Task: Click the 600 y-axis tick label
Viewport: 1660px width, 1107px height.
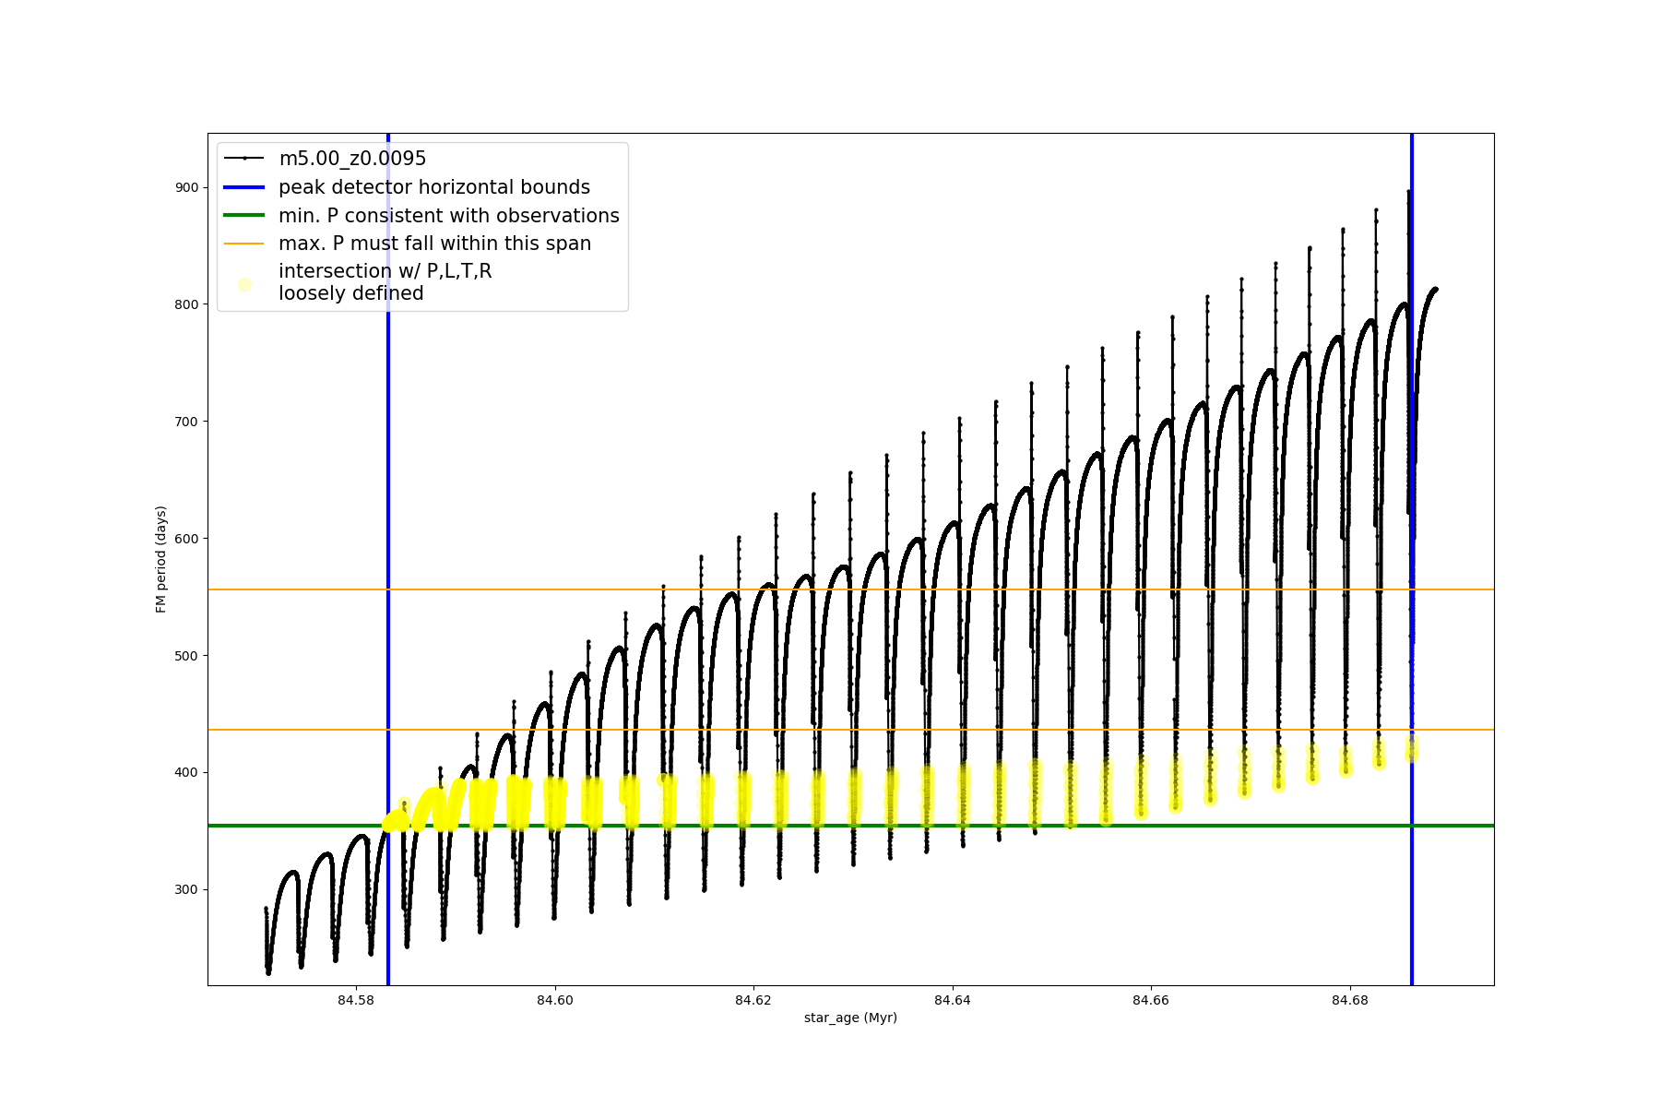Action: pos(186,539)
